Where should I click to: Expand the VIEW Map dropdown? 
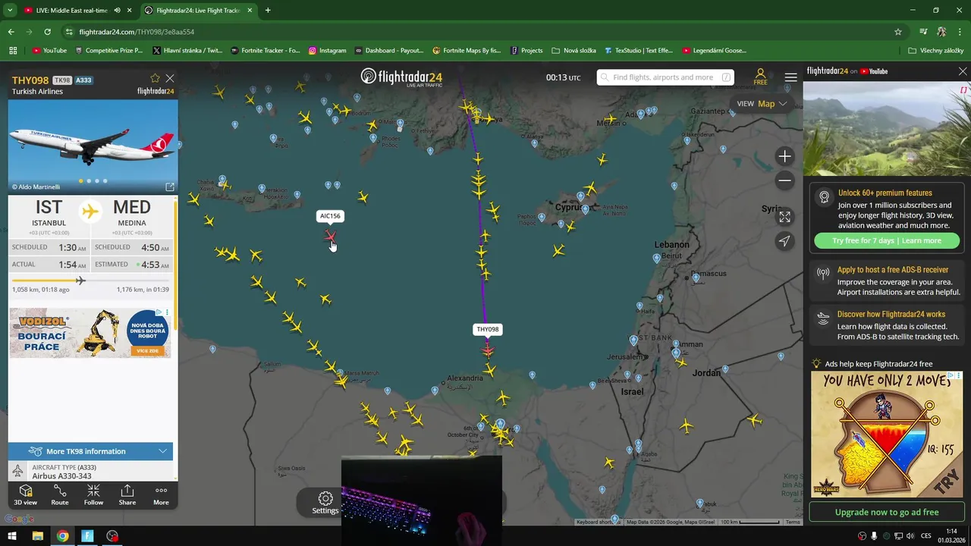[x=762, y=104]
